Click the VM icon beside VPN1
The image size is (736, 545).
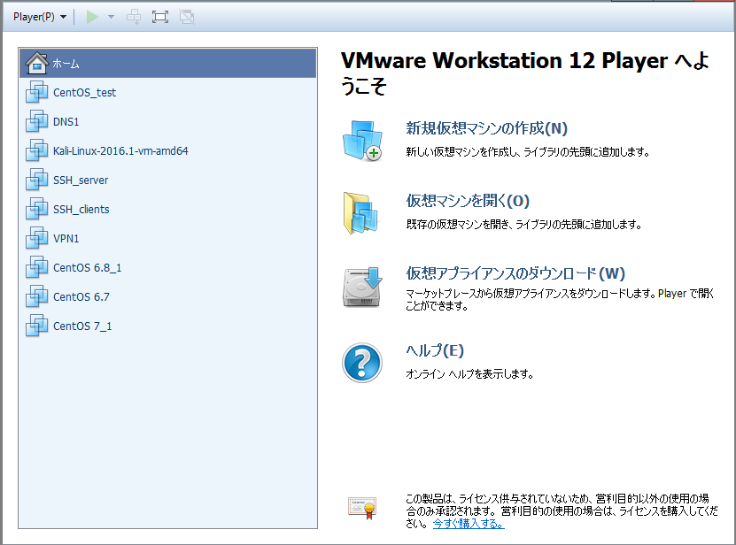coord(37,238)
